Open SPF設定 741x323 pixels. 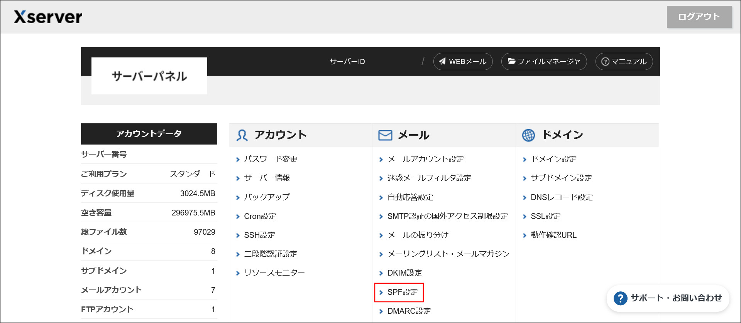(x=402, y=292)
